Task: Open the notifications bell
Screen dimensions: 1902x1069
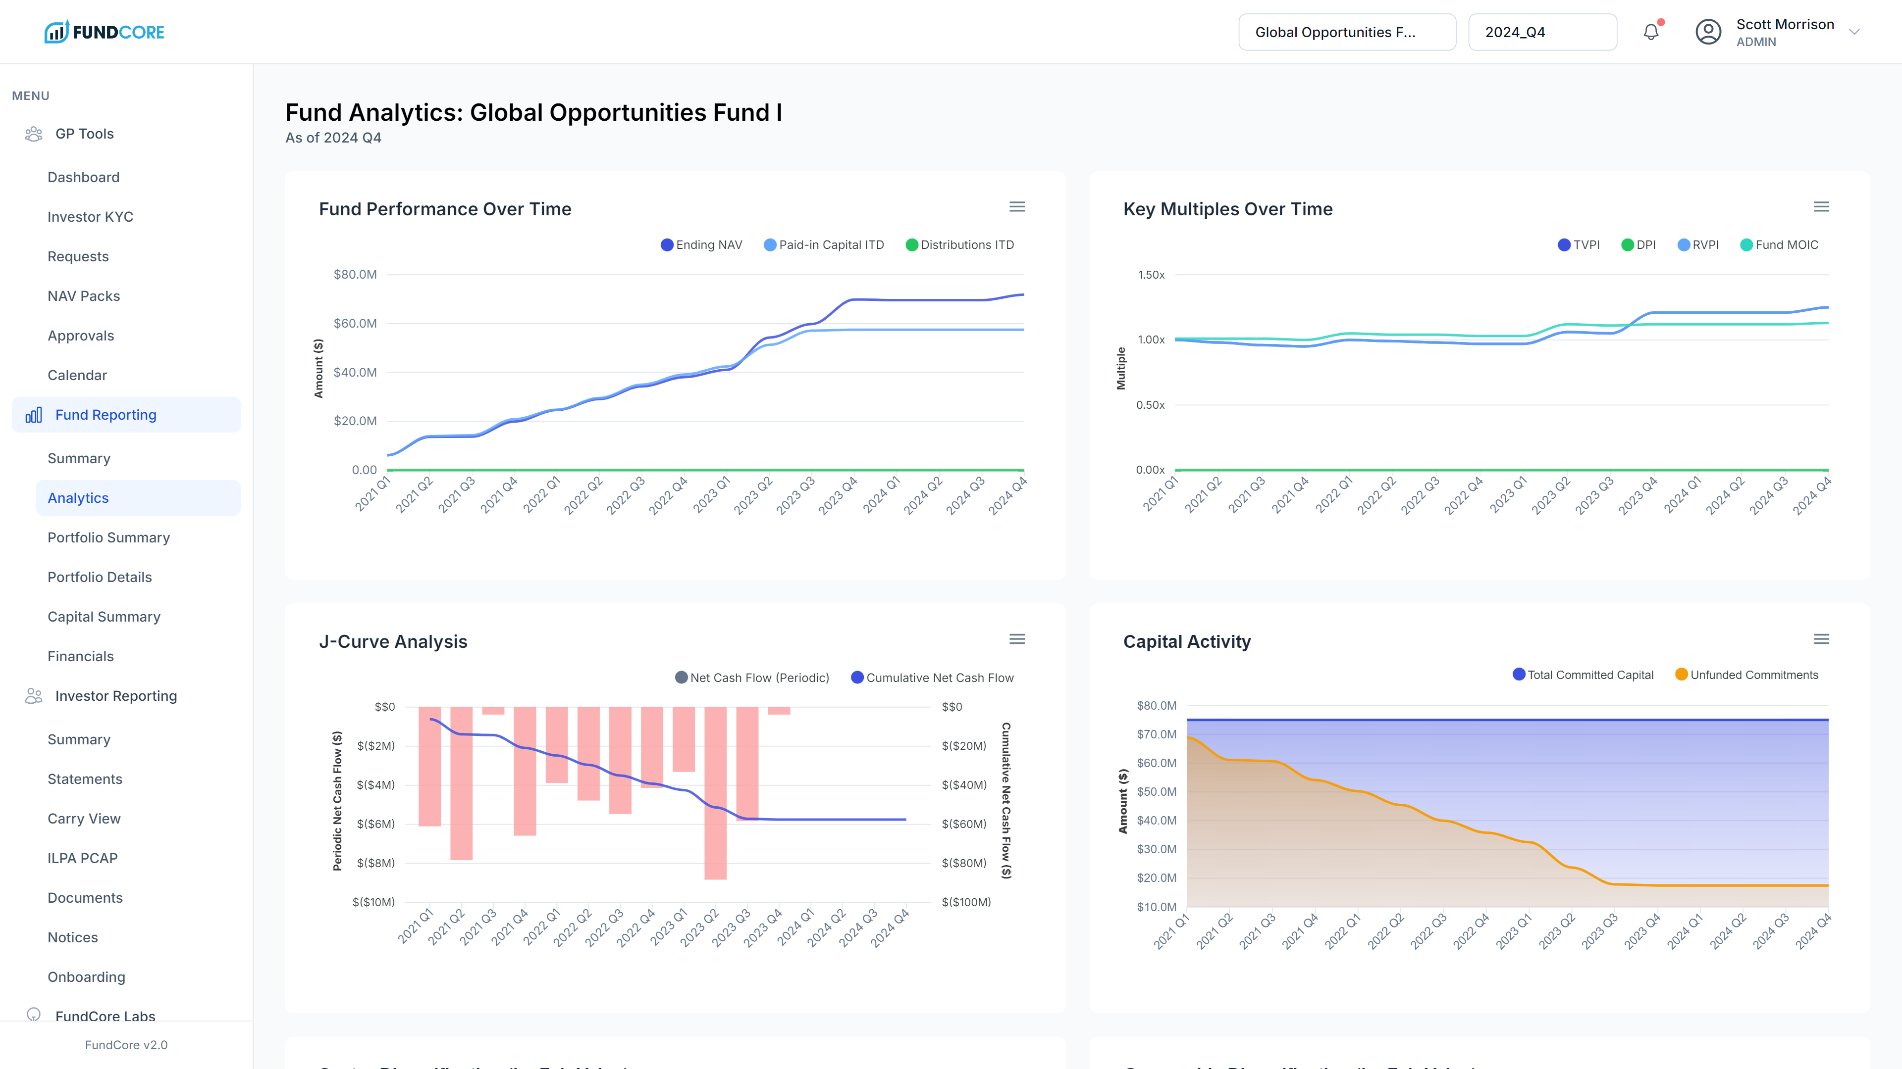Action: pos(1651,32)
